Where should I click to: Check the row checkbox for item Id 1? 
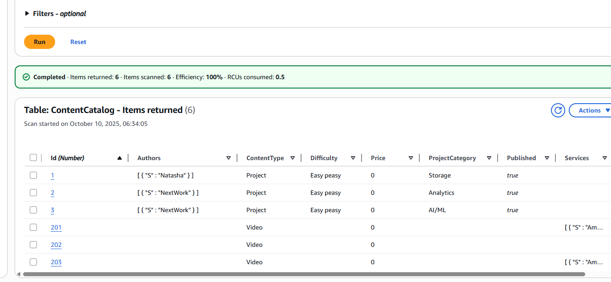click(x=33, y=175)
